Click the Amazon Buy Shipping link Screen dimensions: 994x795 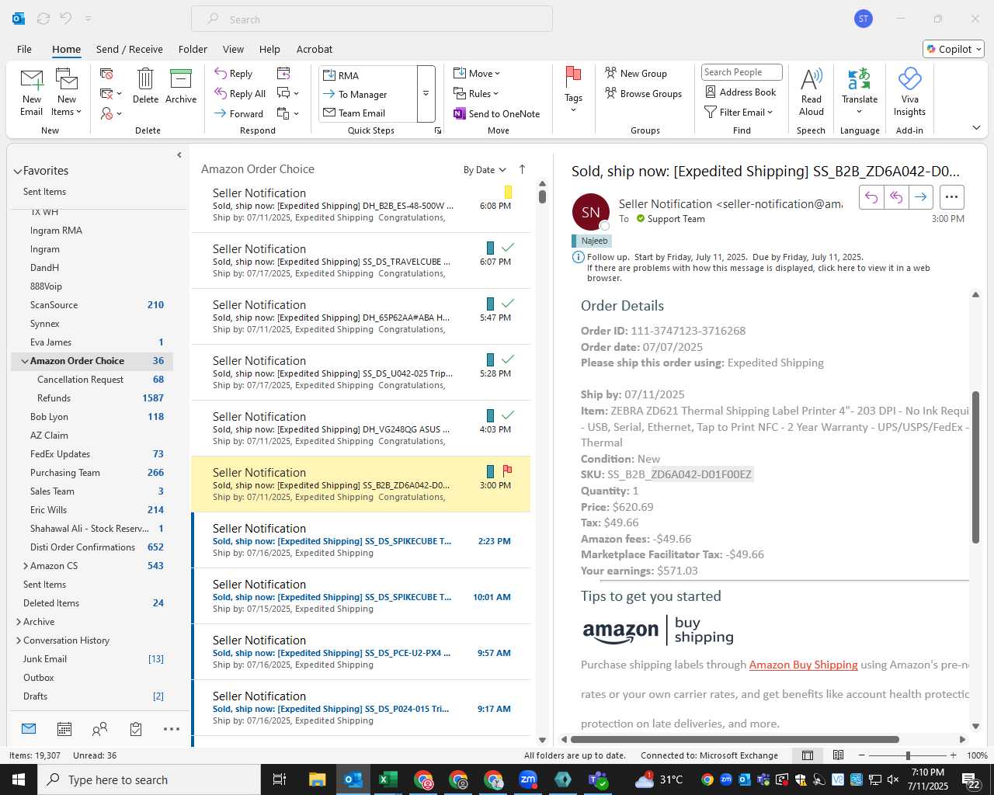pos(803,665)
